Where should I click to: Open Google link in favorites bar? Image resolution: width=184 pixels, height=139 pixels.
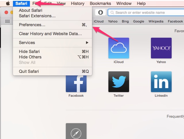139,21
